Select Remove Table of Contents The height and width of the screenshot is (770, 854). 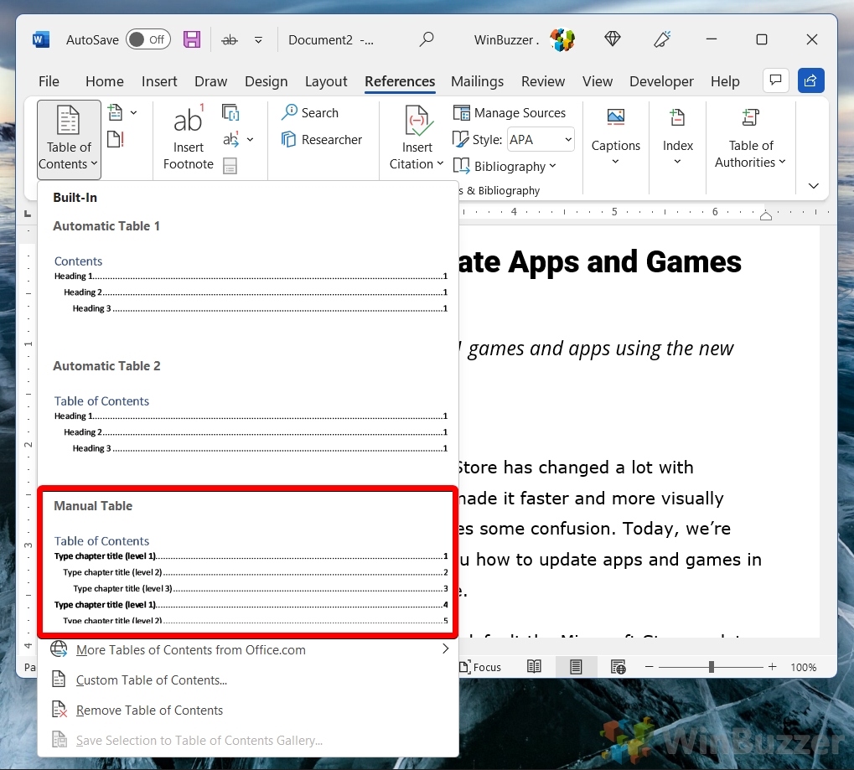tap(149, 711)
